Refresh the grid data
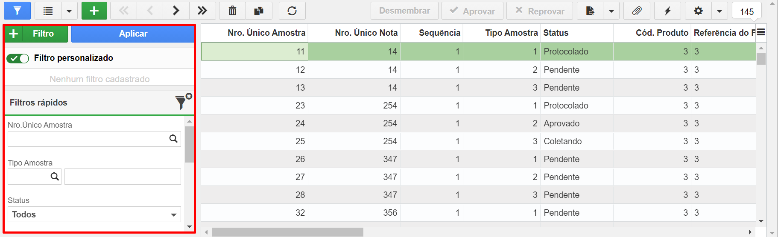 (292, 11)
